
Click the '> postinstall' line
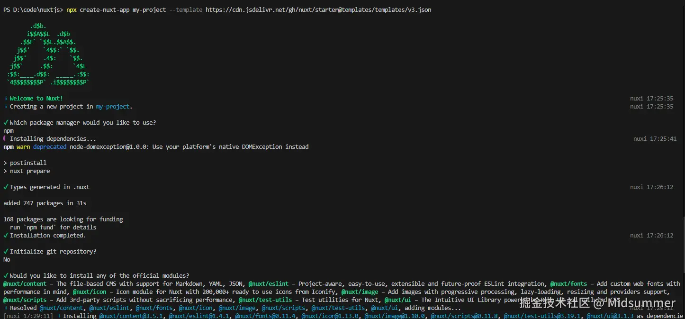25,163
